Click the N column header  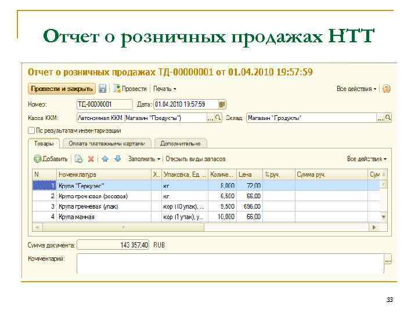45,174
